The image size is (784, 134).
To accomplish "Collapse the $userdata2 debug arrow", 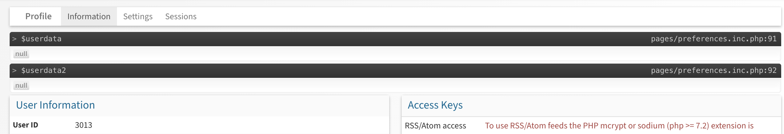I will click(x=14, y=70).
